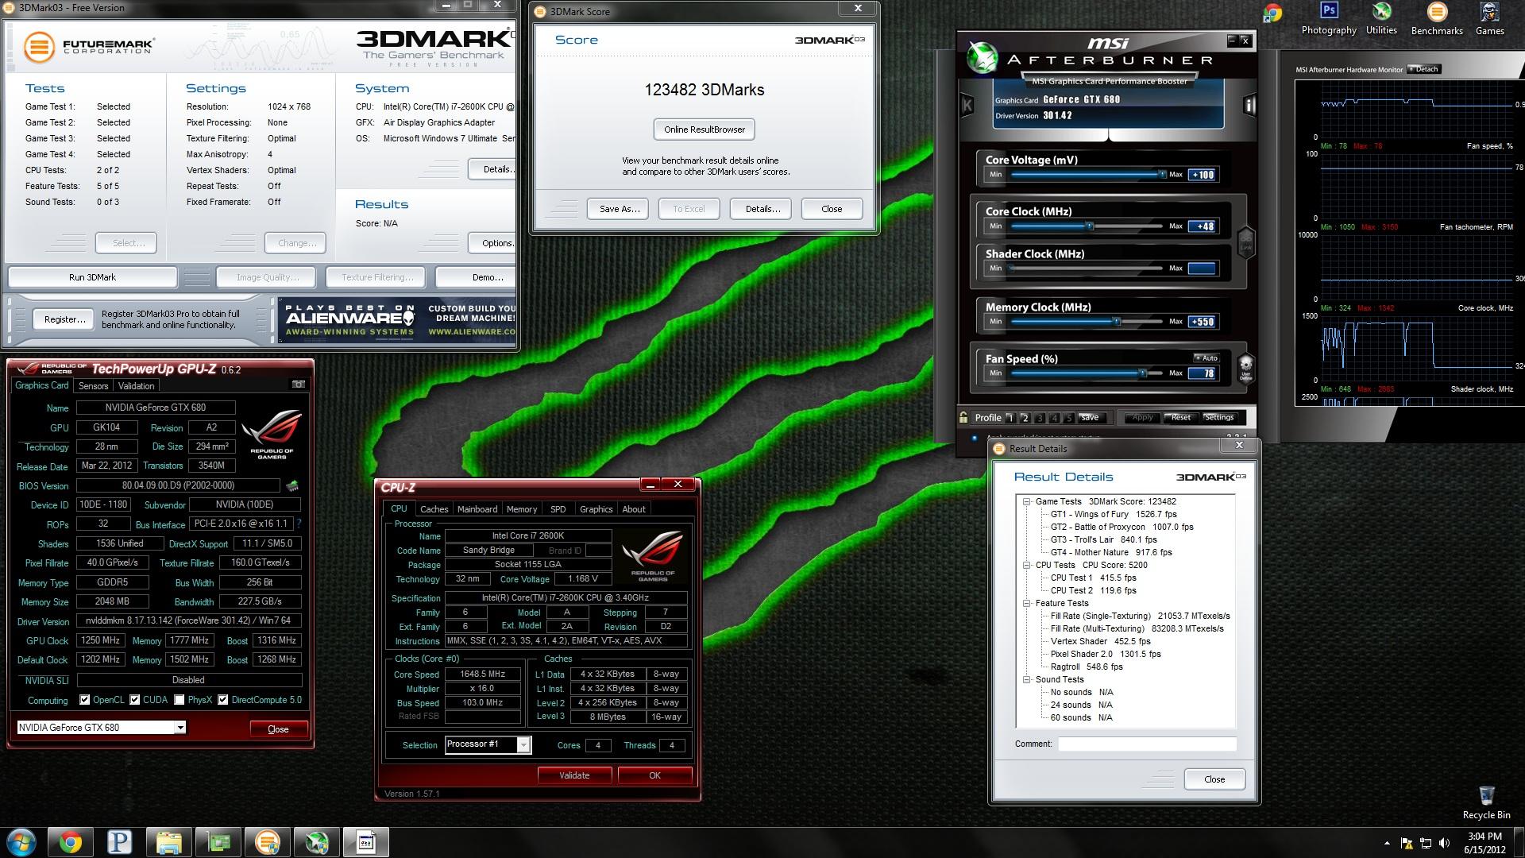
Task: Click the Windows Start orb
Action: pos(21,842)
